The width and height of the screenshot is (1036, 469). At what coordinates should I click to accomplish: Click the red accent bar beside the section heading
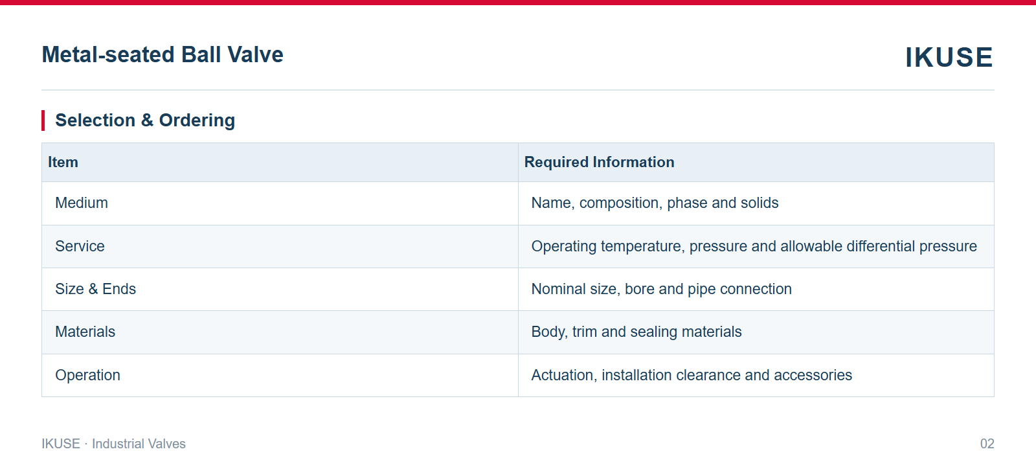[43, 120]
